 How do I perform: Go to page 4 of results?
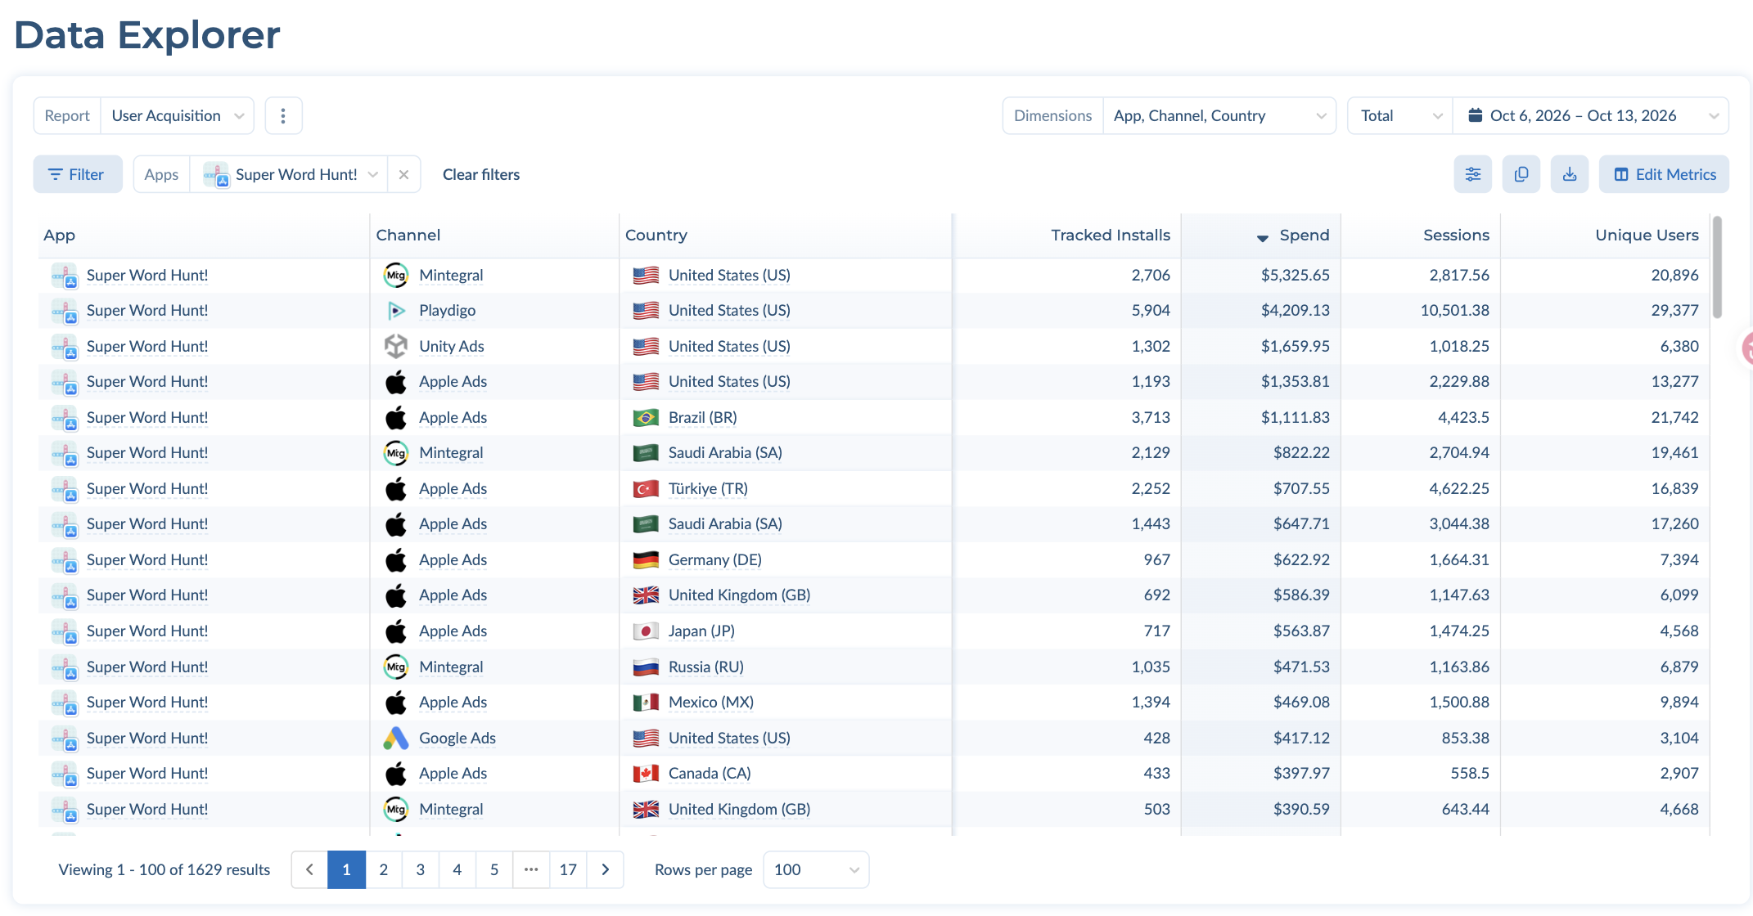point(457,869)
